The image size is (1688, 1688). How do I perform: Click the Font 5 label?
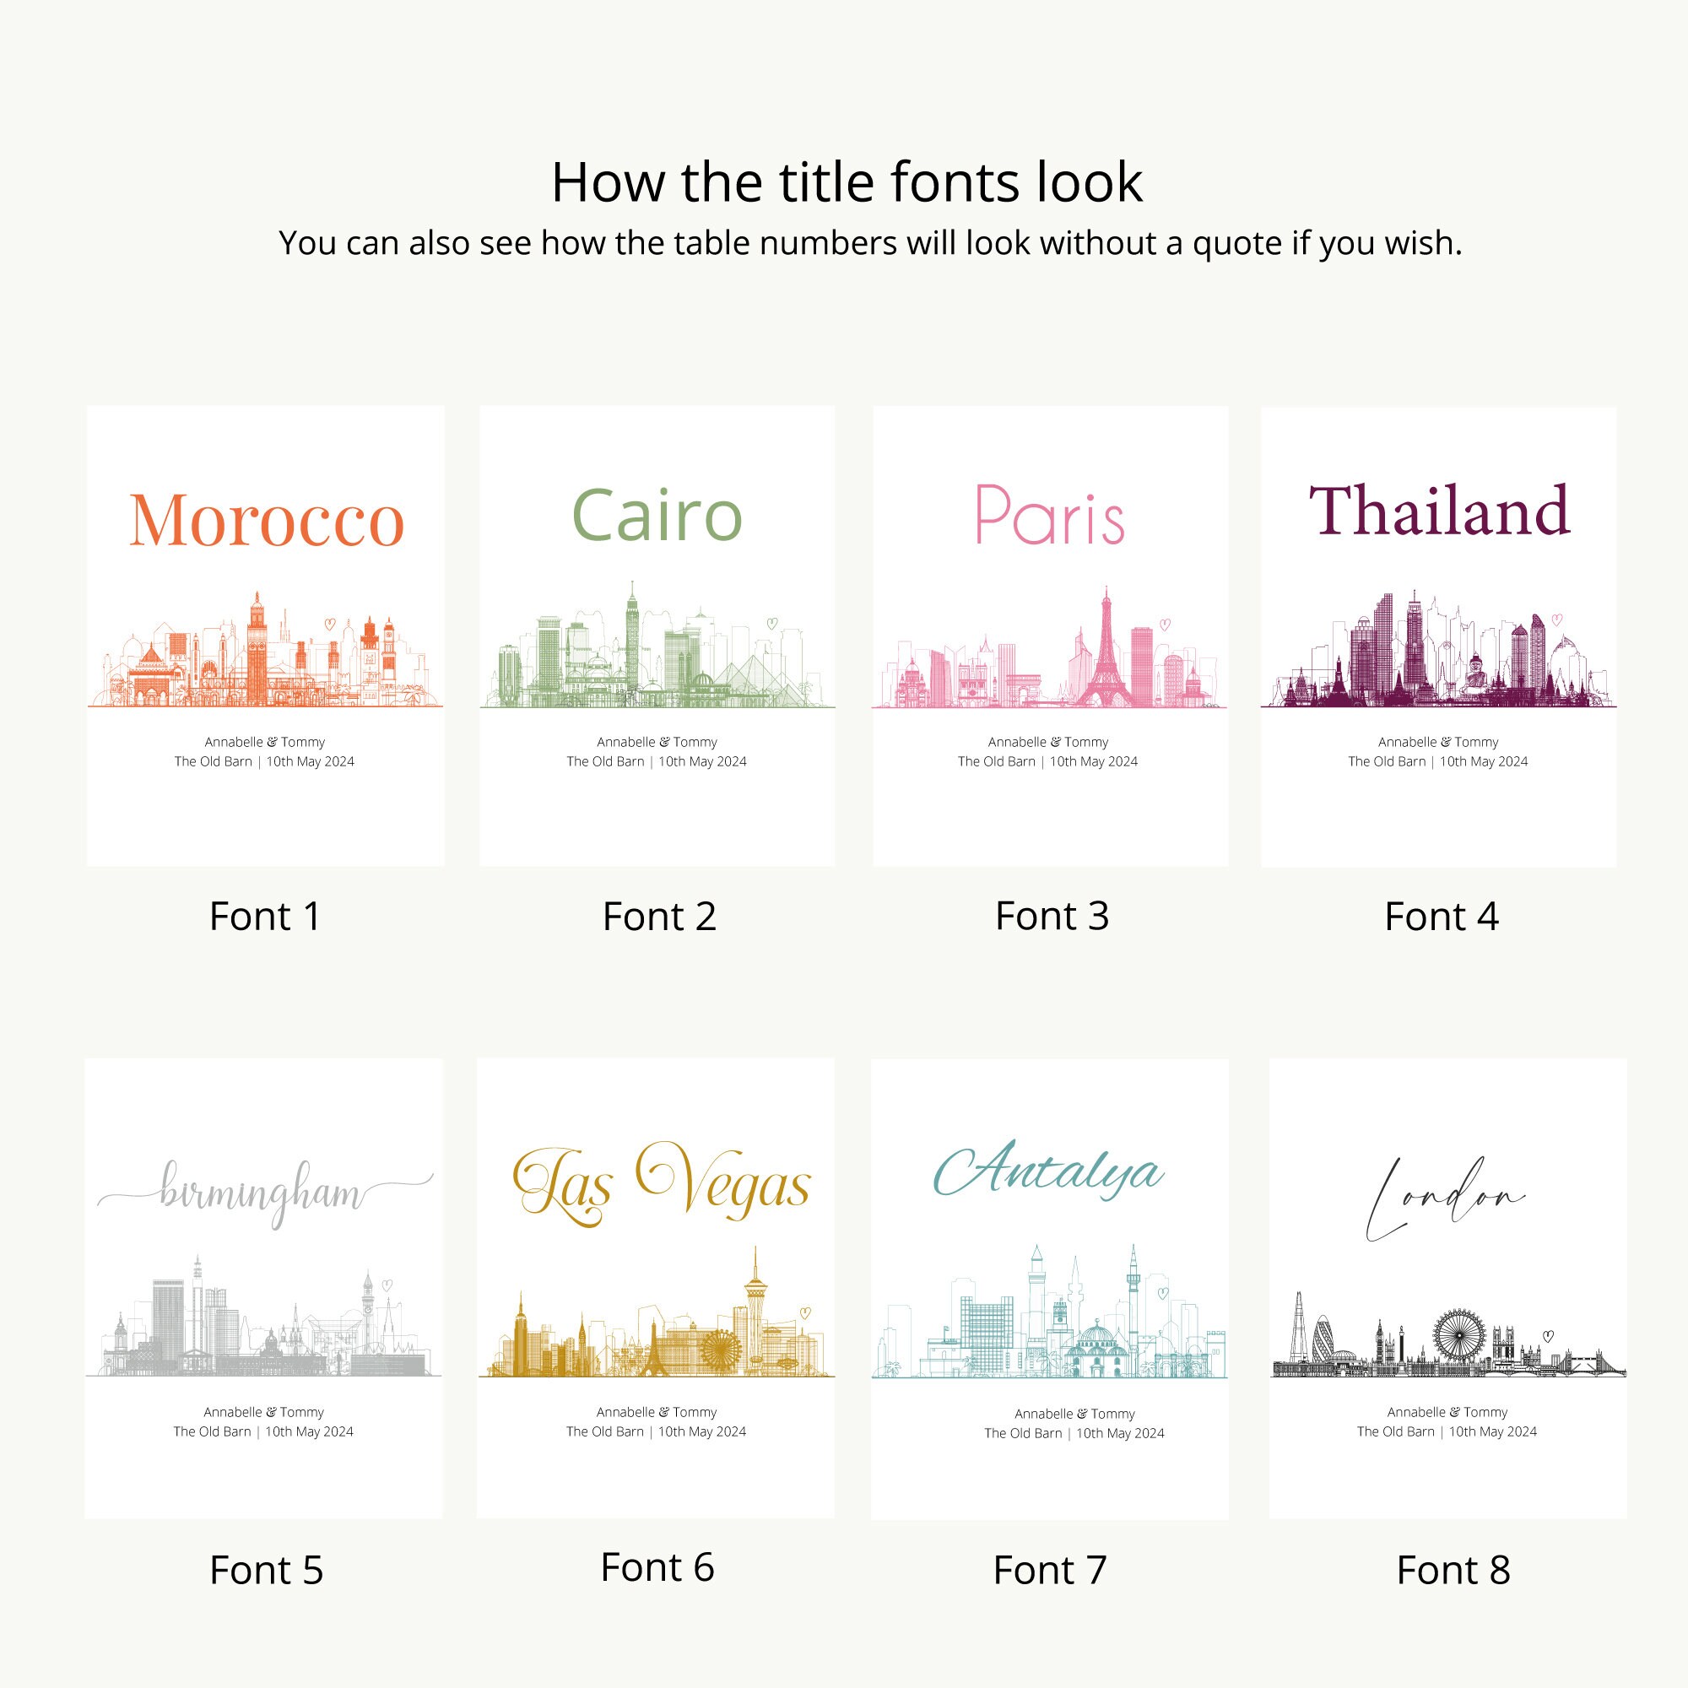tap(267, 1570)
